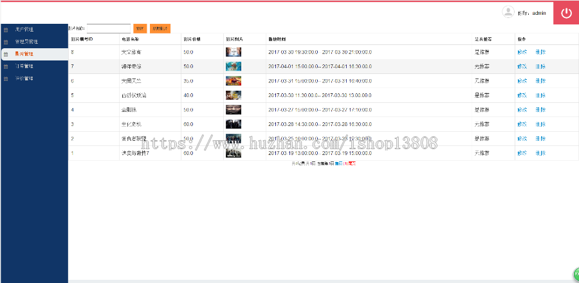This screenshot has height=283, width=579.
Task: Click 删除 delete link for film ID 1
Action: tap(540, 152)
